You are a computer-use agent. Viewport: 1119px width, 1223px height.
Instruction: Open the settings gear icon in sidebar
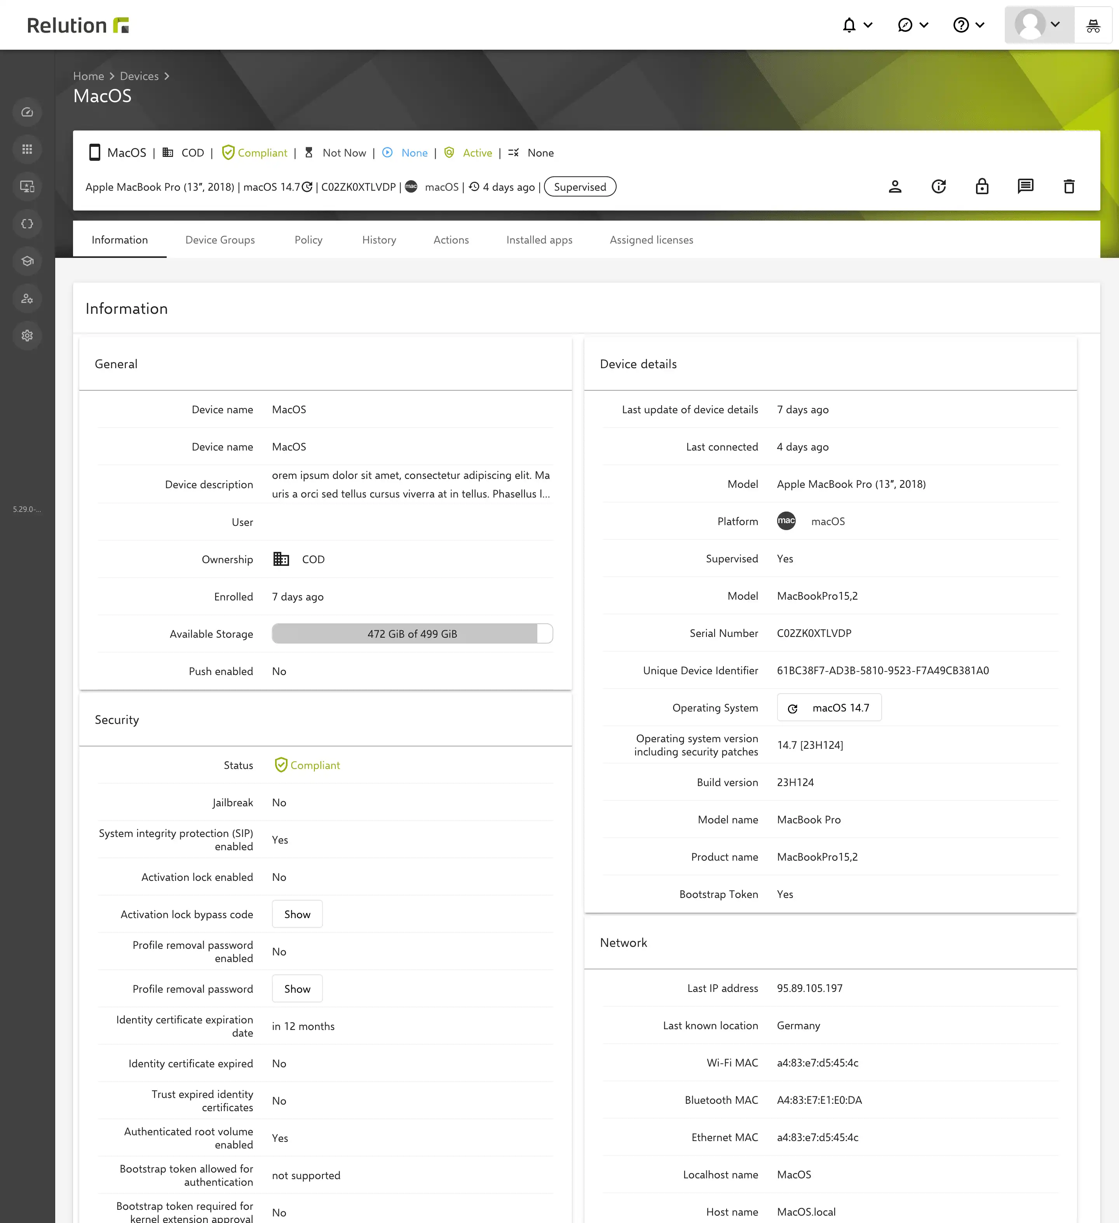pyautogui.click(x=27, y=336)
